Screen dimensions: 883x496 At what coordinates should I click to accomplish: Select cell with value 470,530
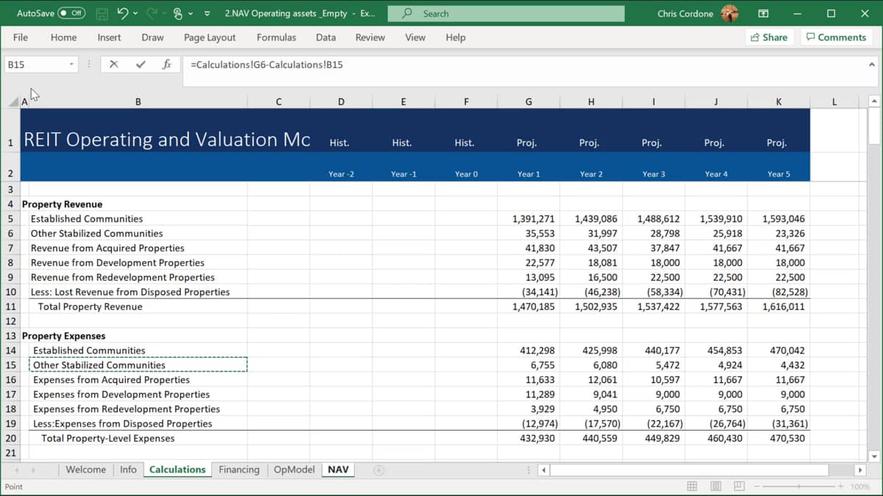click(779, 438)
